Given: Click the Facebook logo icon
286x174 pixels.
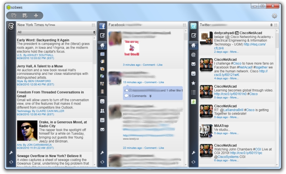Looking at the screenshot, I should pos(102,26).
